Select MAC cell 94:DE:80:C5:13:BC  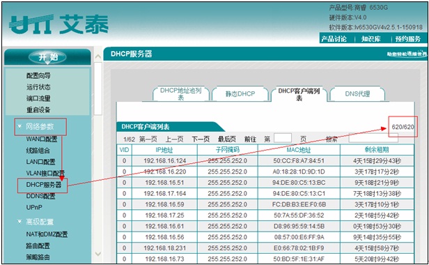coord(299,183)
